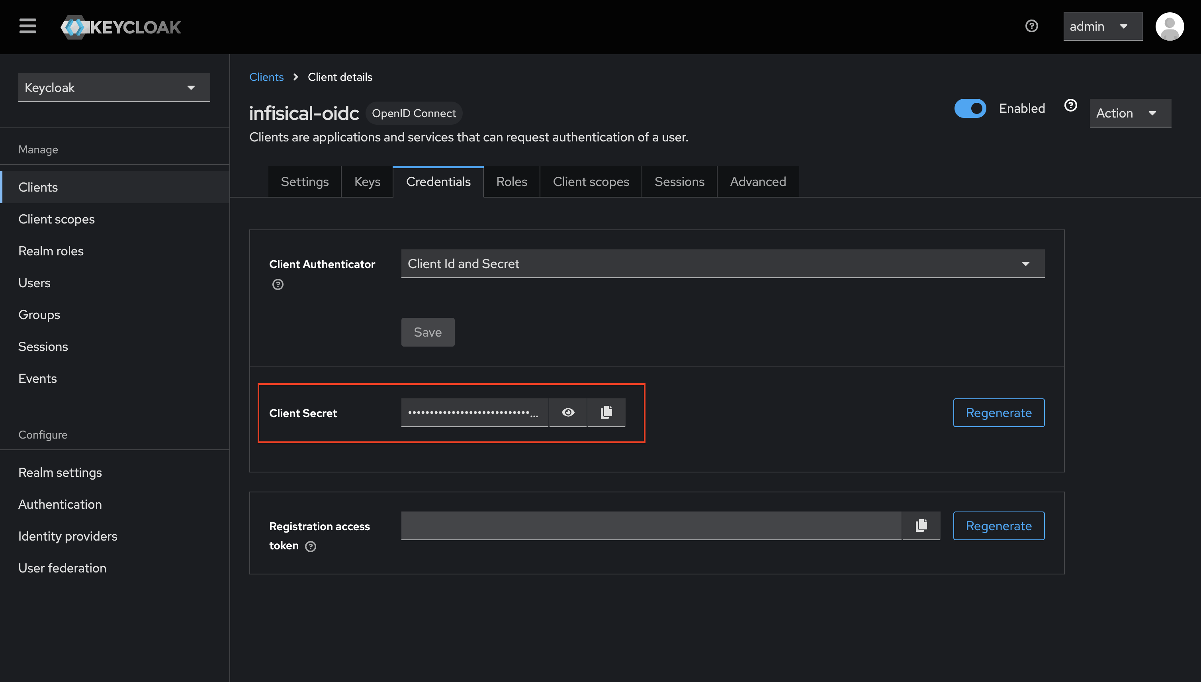This screenshot has width=1201, height=682.
Task: Show help for Client Authenticator
Action: [278, 284]
